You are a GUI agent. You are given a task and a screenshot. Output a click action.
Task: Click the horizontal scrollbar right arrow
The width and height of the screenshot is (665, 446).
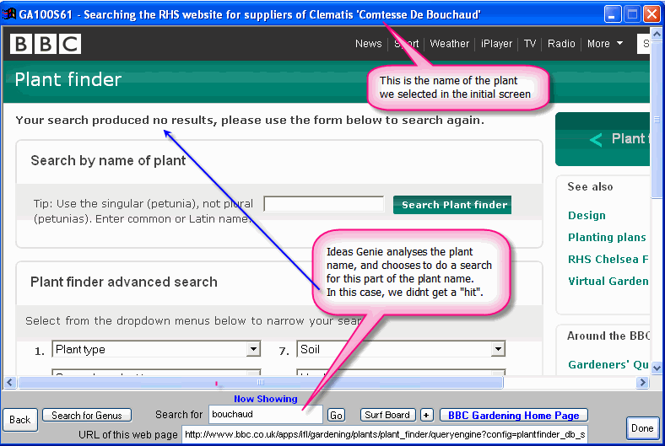[642, 383]
